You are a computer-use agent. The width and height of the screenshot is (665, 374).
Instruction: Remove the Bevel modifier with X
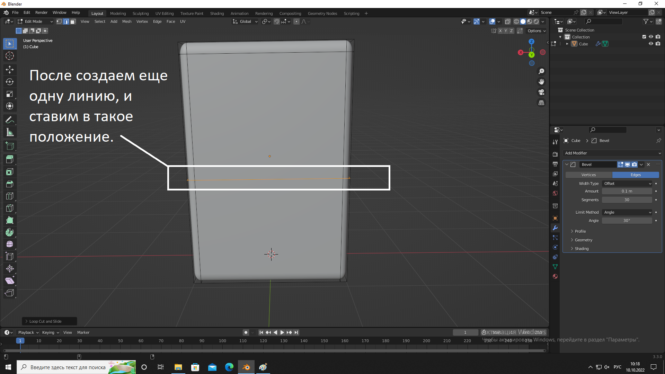coord(648,164)
